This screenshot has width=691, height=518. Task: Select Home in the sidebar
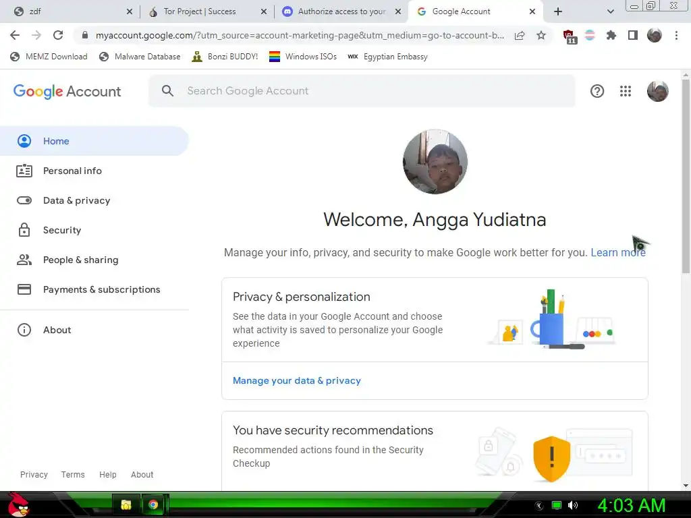tap(94, 141)
